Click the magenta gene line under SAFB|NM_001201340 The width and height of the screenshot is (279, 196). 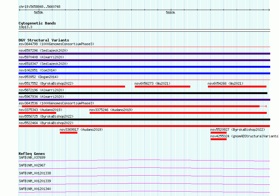point(144,192)
